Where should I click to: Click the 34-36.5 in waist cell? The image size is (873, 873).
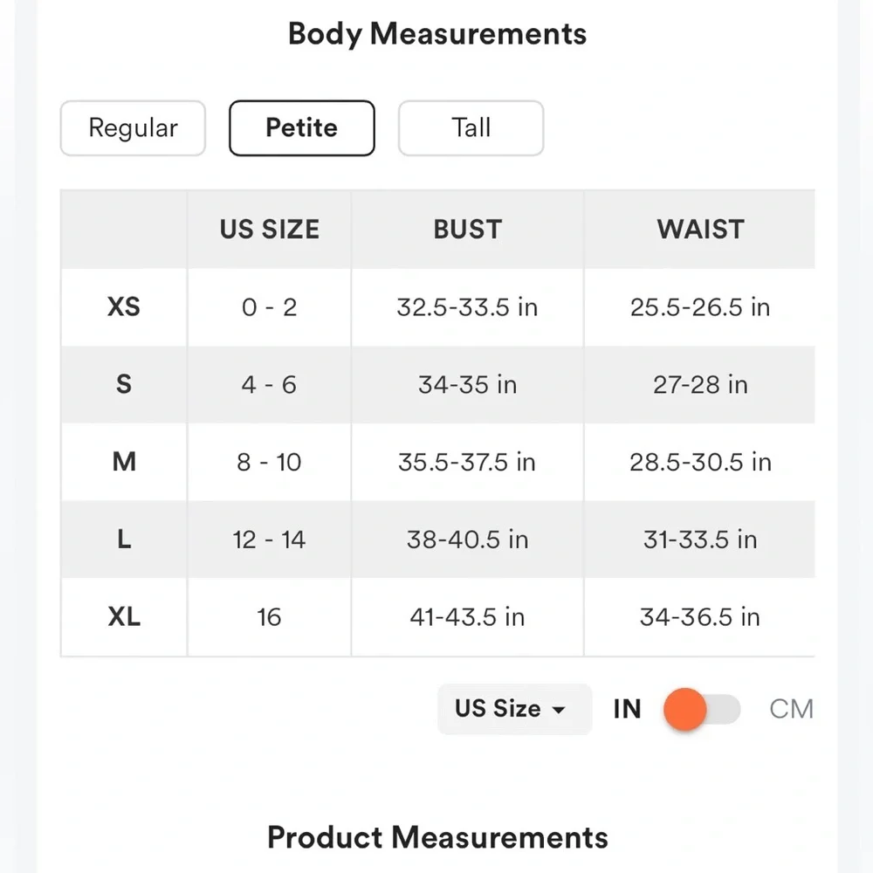pyautogui.click(x=700, y=617)
